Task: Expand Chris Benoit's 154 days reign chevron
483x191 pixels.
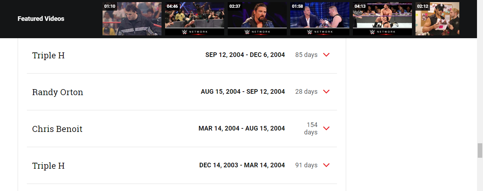Action: tap(326, 128)
